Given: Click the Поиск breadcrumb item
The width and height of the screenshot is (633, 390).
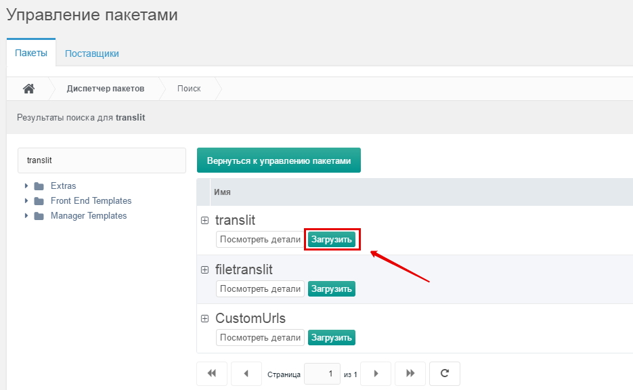Looking at the screenshot, I should click(189, 89).
